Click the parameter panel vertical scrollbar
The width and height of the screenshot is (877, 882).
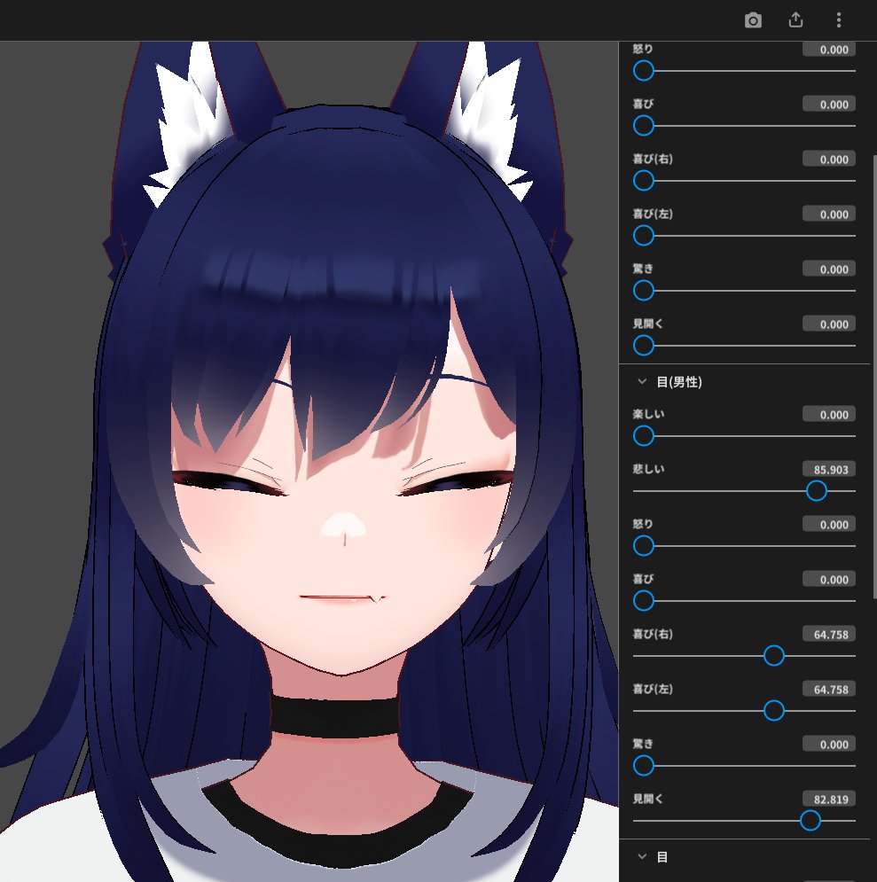[873, 377]
